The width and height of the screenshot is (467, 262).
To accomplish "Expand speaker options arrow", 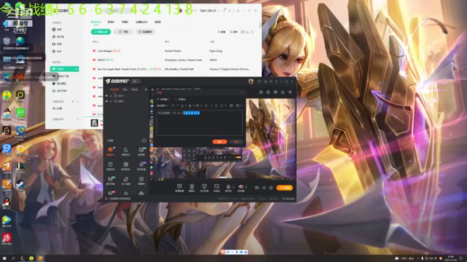I will tap(246, 187).
